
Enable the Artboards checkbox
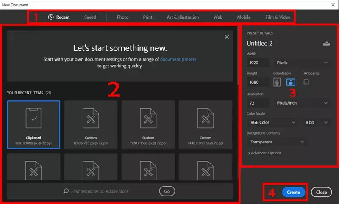[x=306, y=82]
